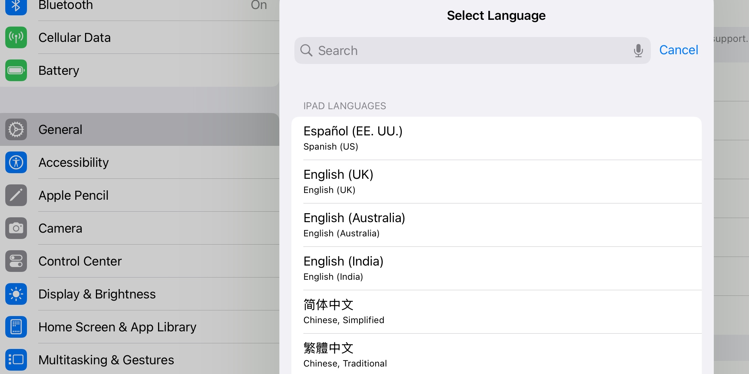Click the Bluetooth icon in sidebar
The image size is (749, 374).
point(16,5)
